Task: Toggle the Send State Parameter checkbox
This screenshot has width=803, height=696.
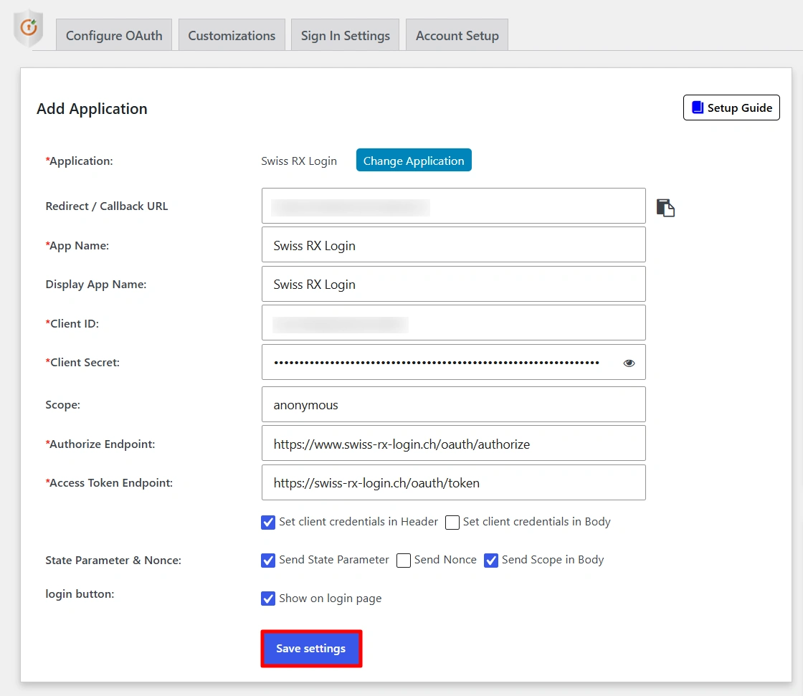Action: 268,561
